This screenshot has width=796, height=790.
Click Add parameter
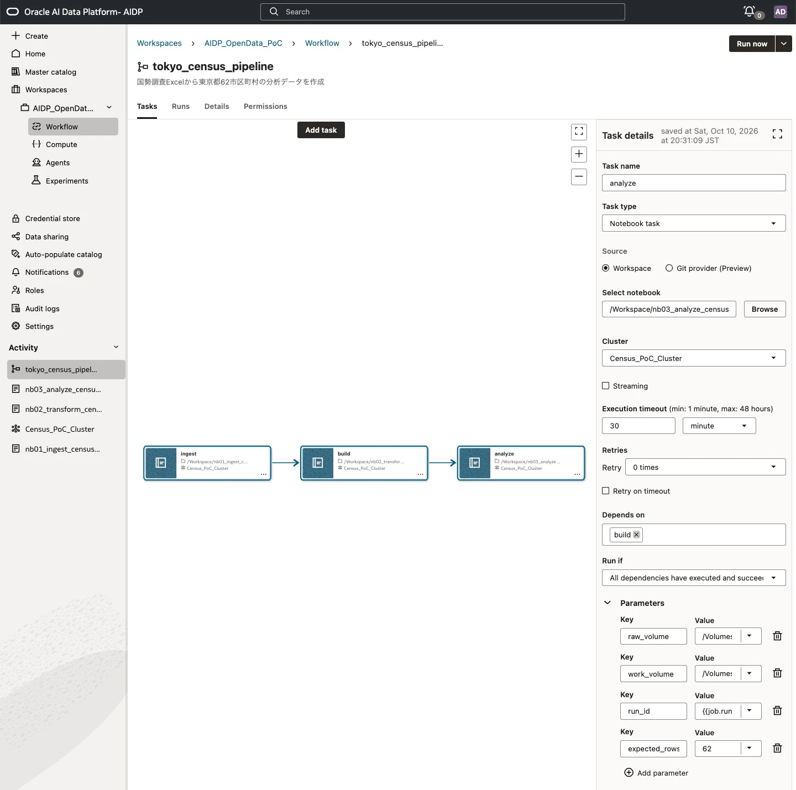656,773
